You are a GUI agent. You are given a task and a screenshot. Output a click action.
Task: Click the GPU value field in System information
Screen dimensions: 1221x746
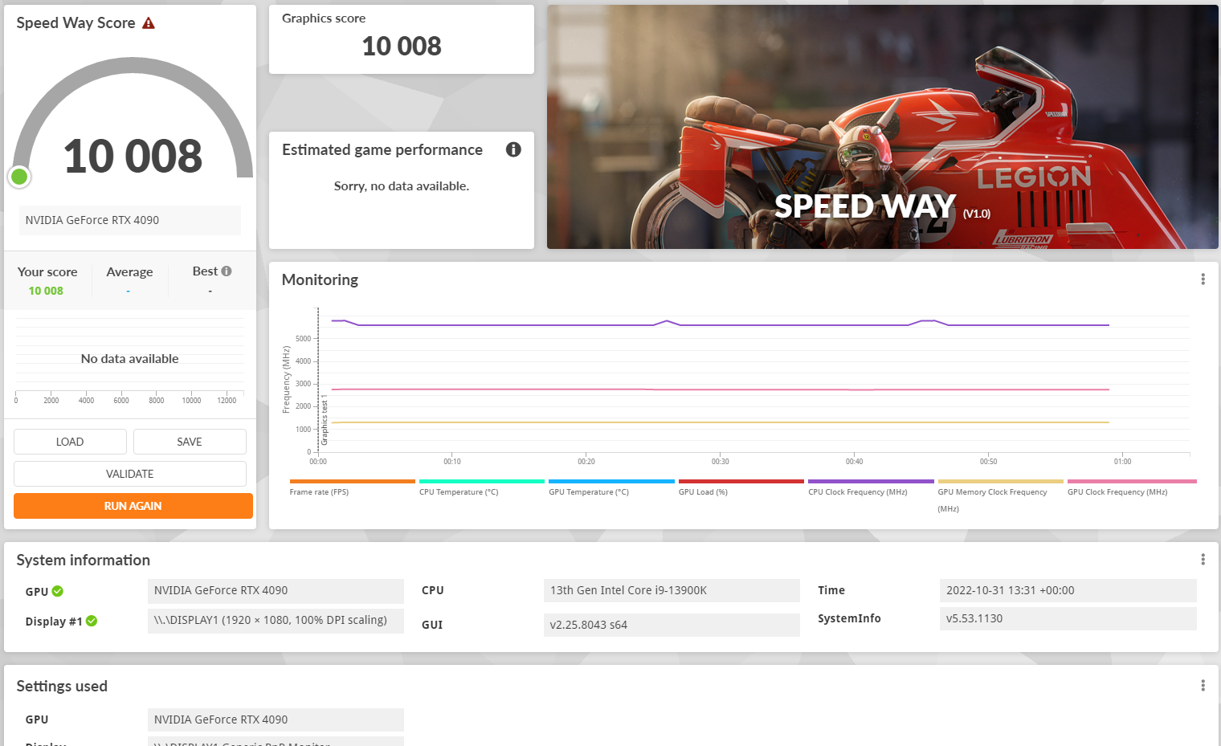276,591
